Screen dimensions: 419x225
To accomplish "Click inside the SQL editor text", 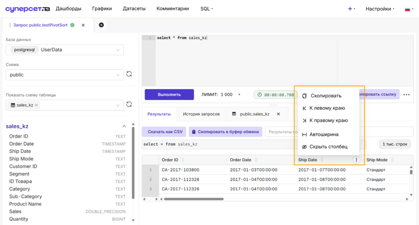I will [x=182, y=38].
